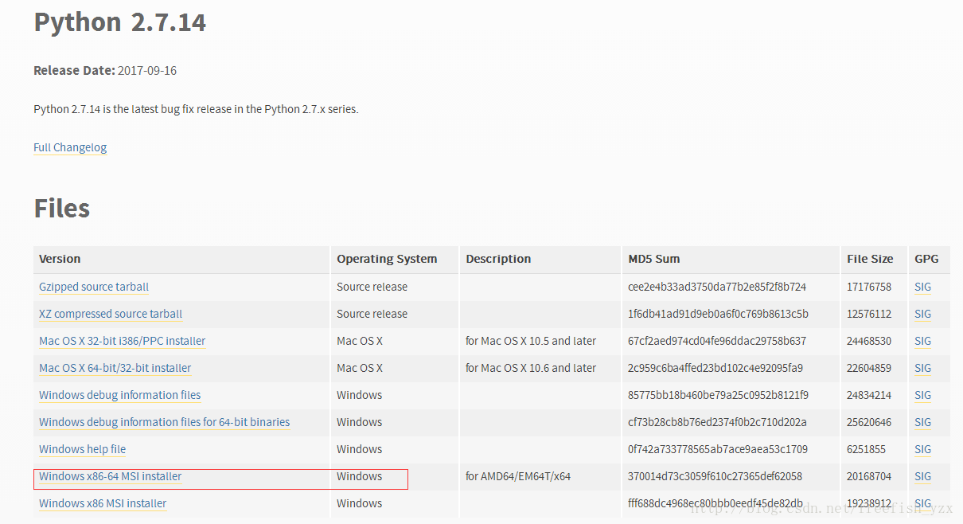
Task: Select MD5 sum cee2e4b33ad3750da77b2e85f2f8b724
Action: [x=717, y=287]
